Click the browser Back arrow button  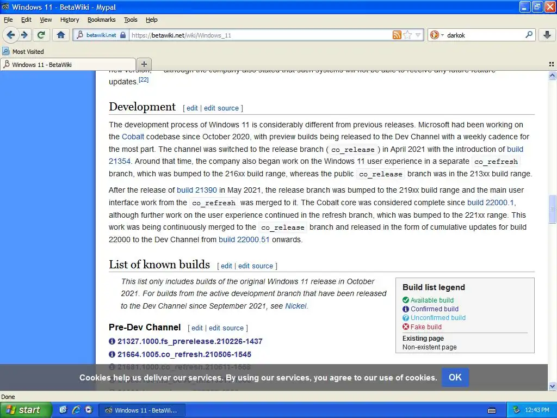coord(10,35)
